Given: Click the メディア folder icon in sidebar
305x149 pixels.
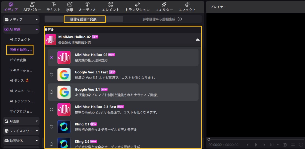Looking at the screenshot, I should 7,19.
